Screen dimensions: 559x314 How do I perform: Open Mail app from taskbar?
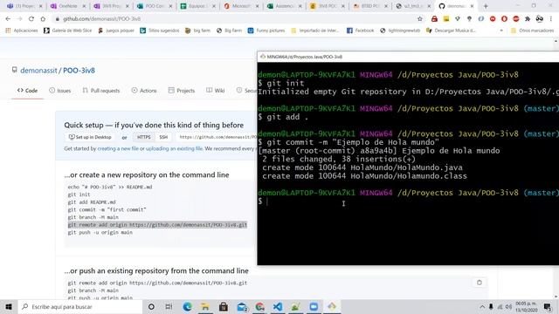click(x=242, y=306)
